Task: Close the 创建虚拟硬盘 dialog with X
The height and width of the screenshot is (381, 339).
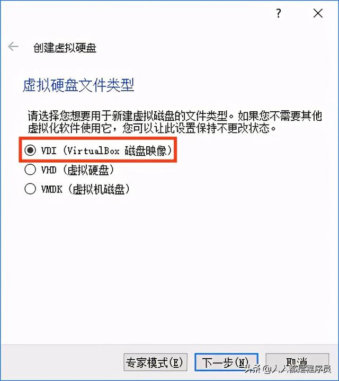Action: (318, 13)
